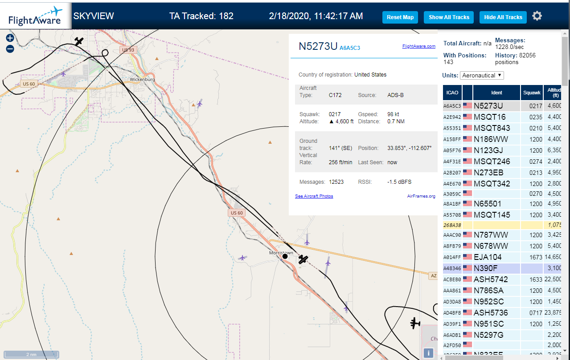Screen dimensions: 570x360
Task: Select aircraft row N5273U
Action: [x=502, y=106]
